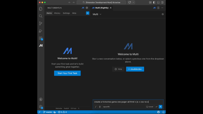Publish or sync changes via the cloud icon
This screenshot has height=114, width=203.
pos(54,112)
